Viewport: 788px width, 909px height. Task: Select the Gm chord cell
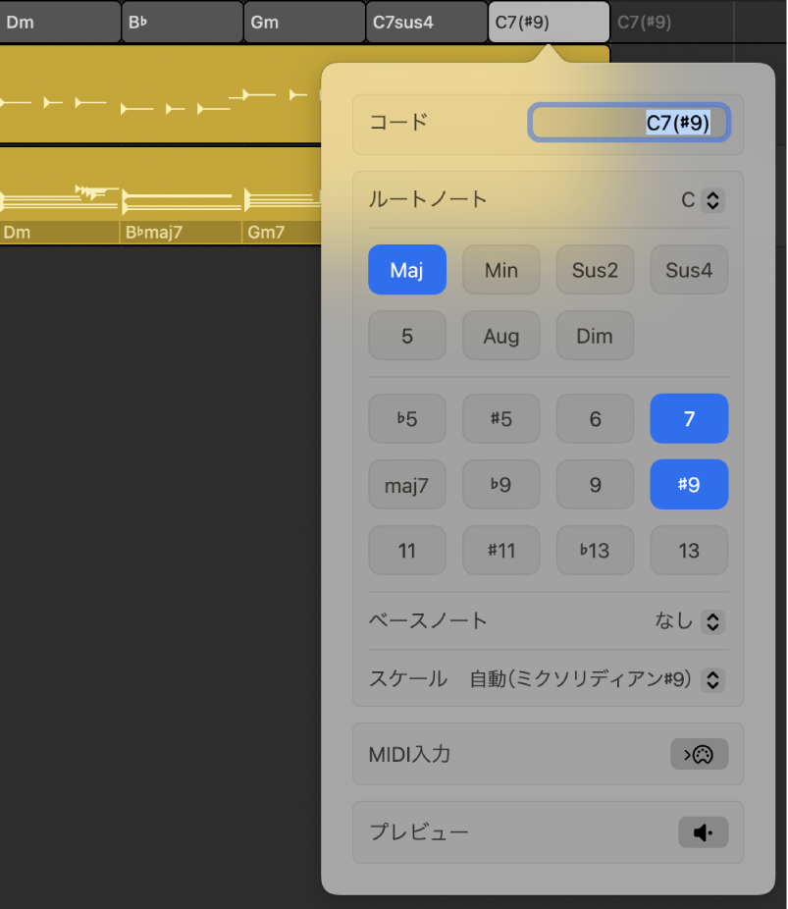pos(302,21)
